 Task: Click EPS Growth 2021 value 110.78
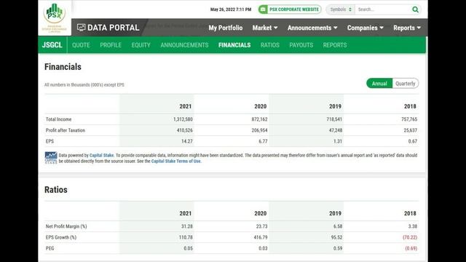(x=186, y=237)
